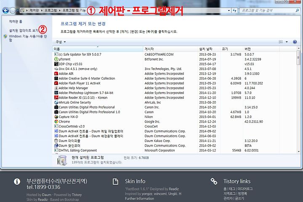Select the Capture NX-D icon
303x202 pixels.
(56, 117)
